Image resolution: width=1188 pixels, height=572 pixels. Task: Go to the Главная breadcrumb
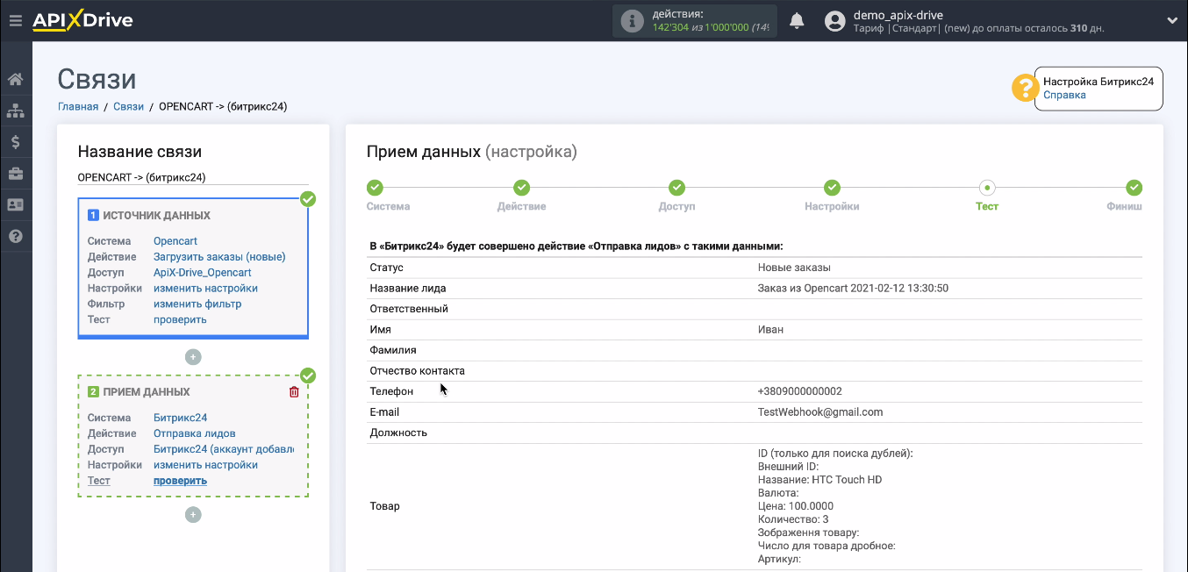pos(78,106)
